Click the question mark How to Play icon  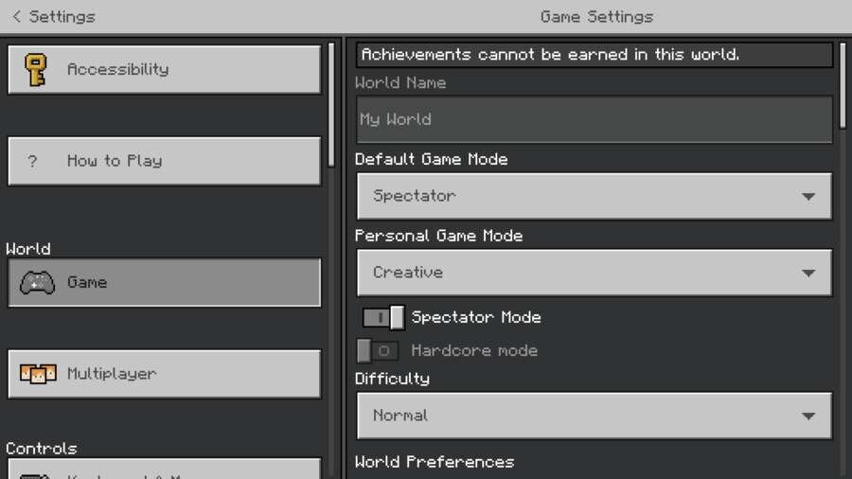coord(33,161)
